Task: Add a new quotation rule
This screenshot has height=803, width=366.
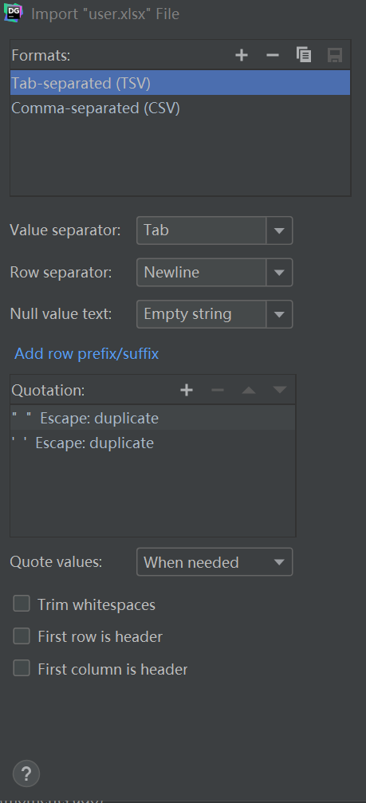Action: click(x=187, y=390)
